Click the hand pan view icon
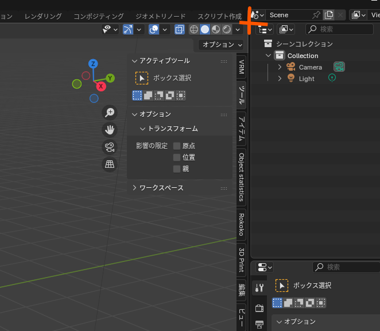 110,130
